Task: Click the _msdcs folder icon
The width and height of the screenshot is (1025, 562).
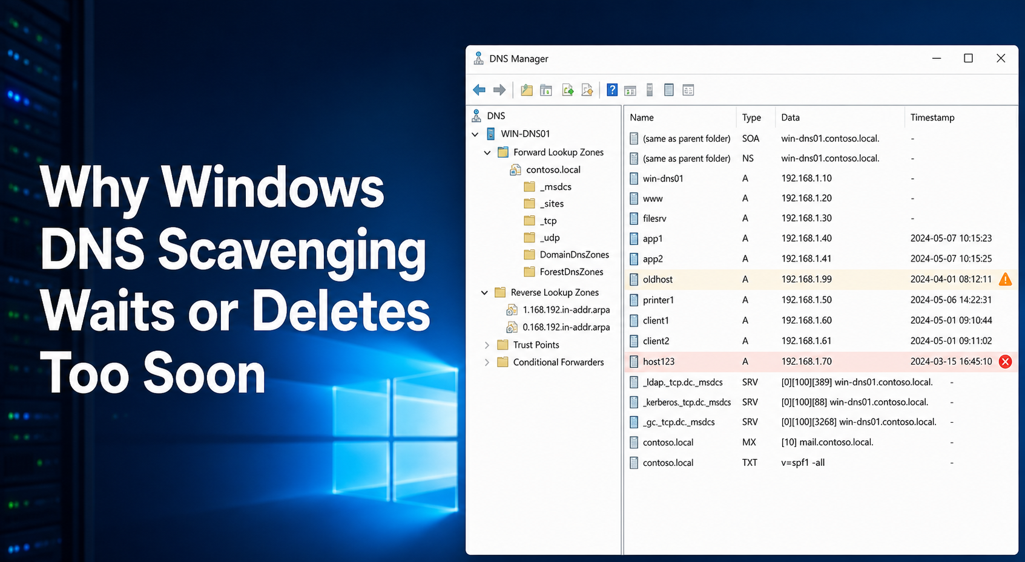Action: pyautogui.click(x=529, y=186)
